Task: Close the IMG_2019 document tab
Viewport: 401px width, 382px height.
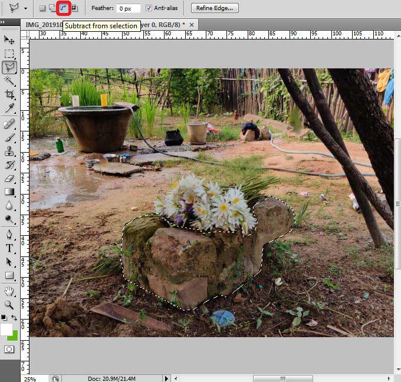Action: [x=192, y=25]
